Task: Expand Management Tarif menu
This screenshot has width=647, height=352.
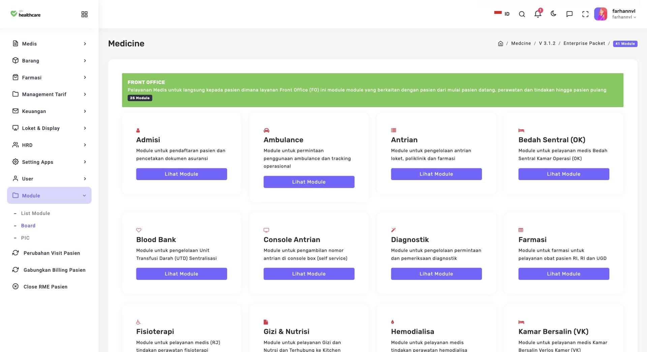Action: click(x=49, y=94)
